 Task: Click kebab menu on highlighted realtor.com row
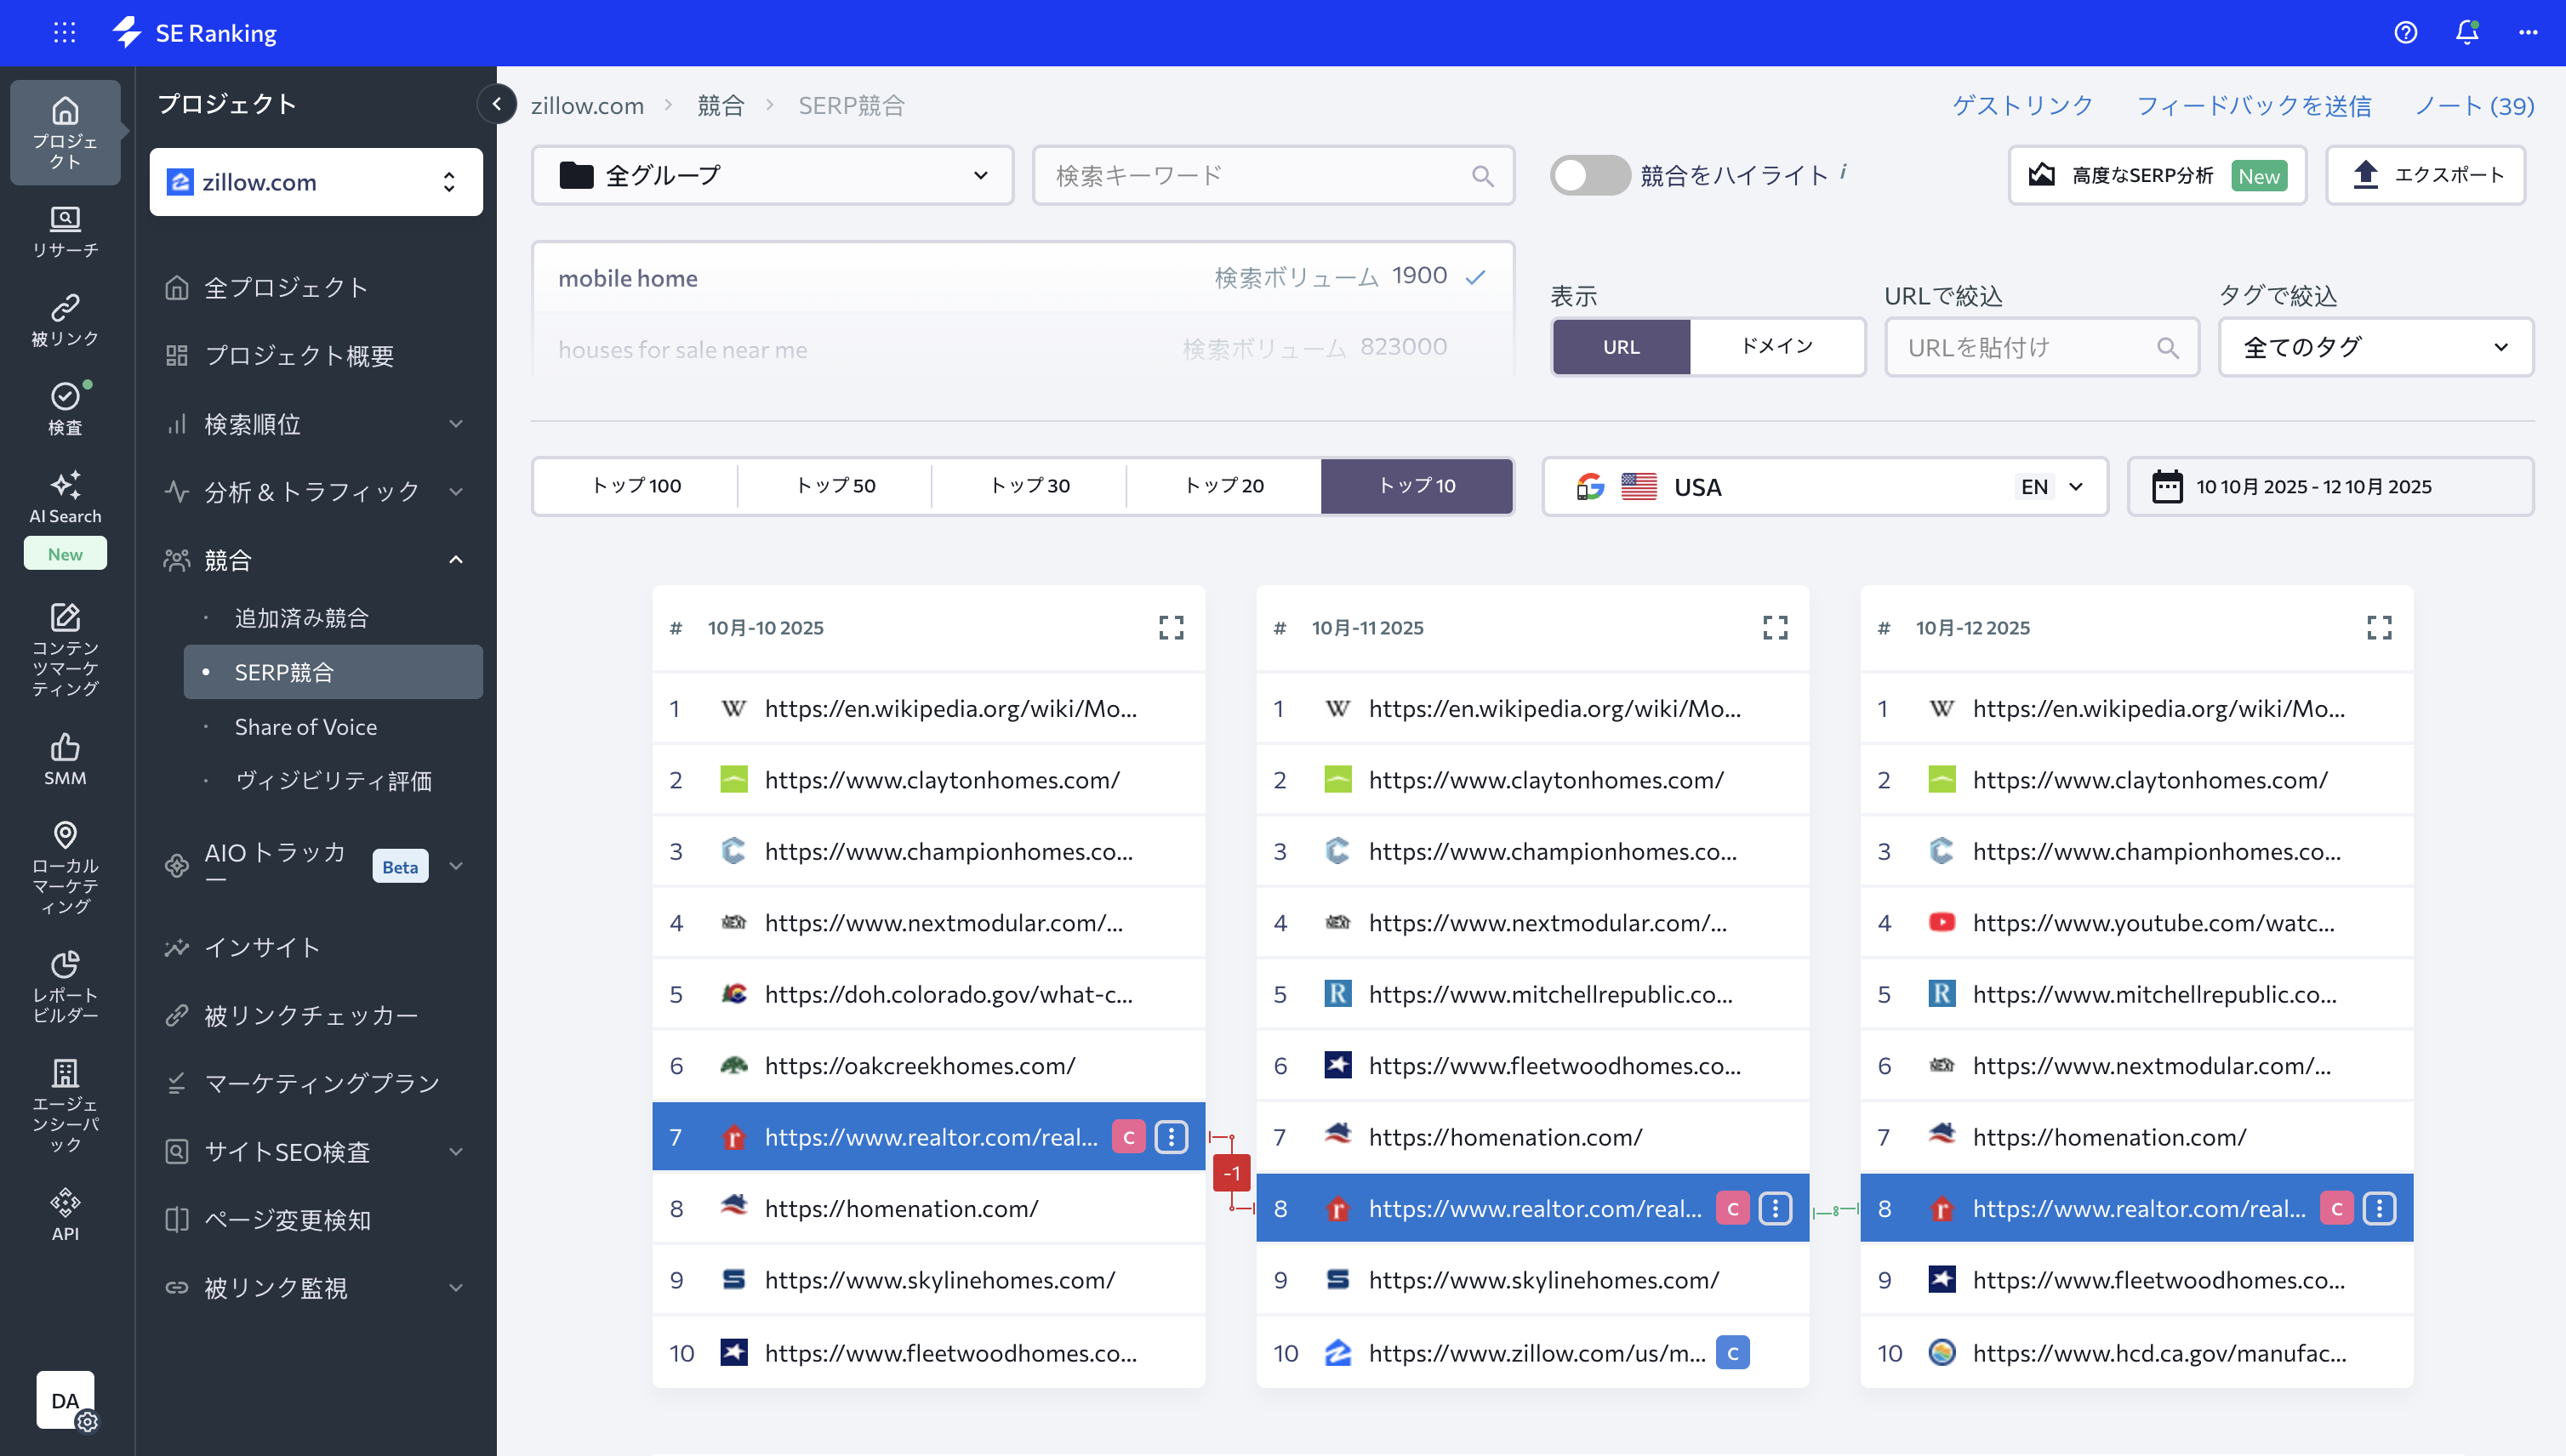click(1171, 1137)
